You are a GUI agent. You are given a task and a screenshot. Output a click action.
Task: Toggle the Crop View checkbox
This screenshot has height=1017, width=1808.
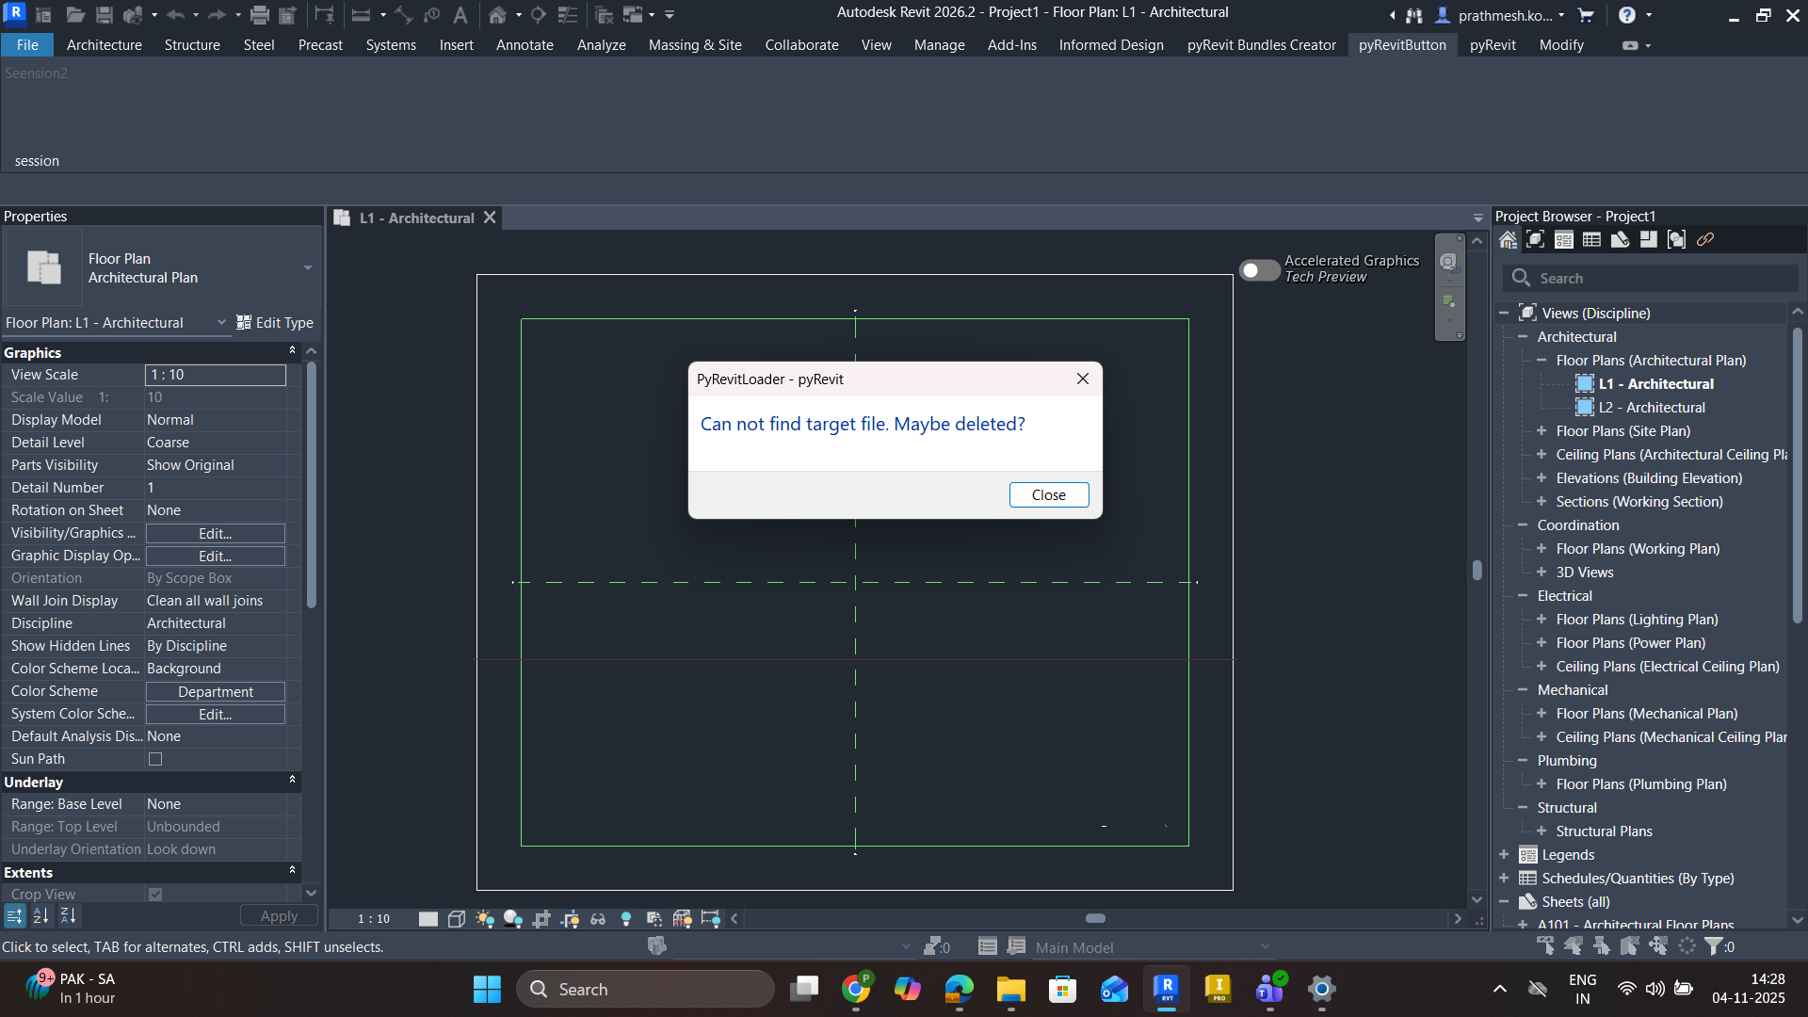[x=155, y=895]
